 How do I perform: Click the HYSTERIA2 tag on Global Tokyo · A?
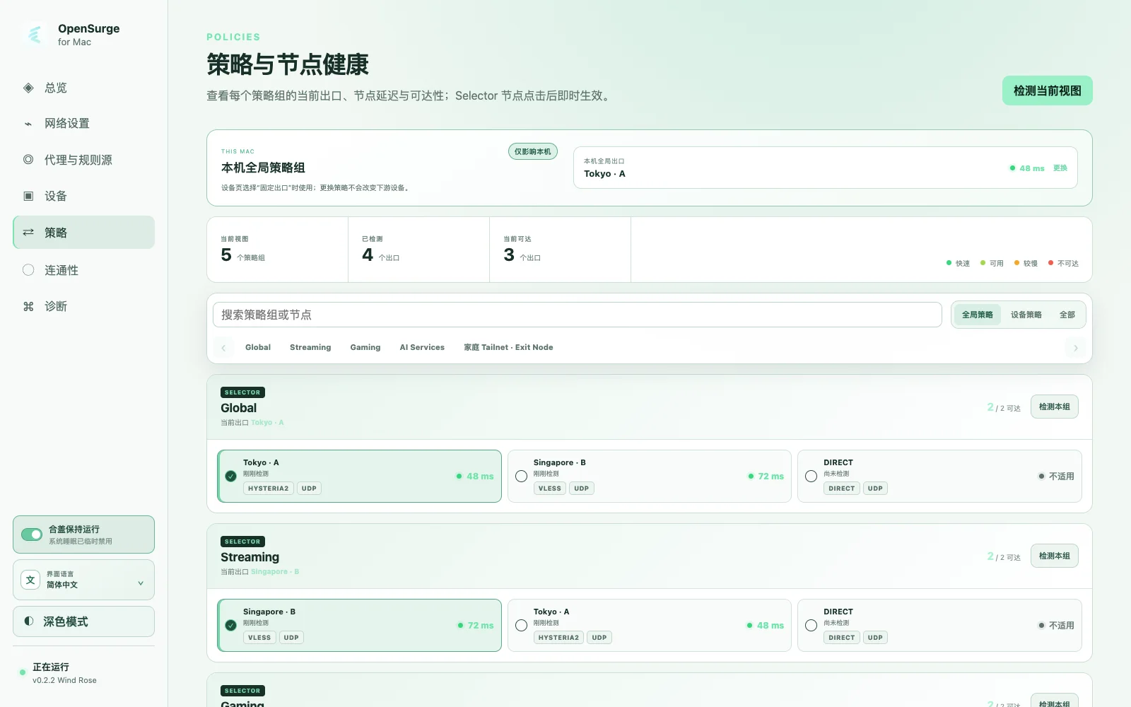pos(269,489)
